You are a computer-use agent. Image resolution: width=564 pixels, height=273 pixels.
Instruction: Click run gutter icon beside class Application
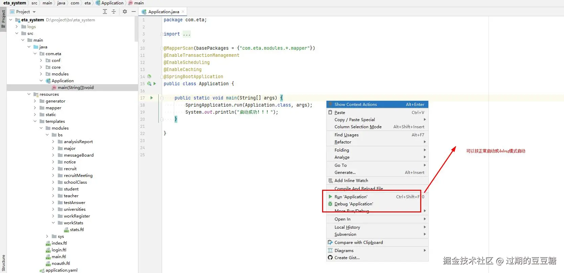[x=155, y=84]
